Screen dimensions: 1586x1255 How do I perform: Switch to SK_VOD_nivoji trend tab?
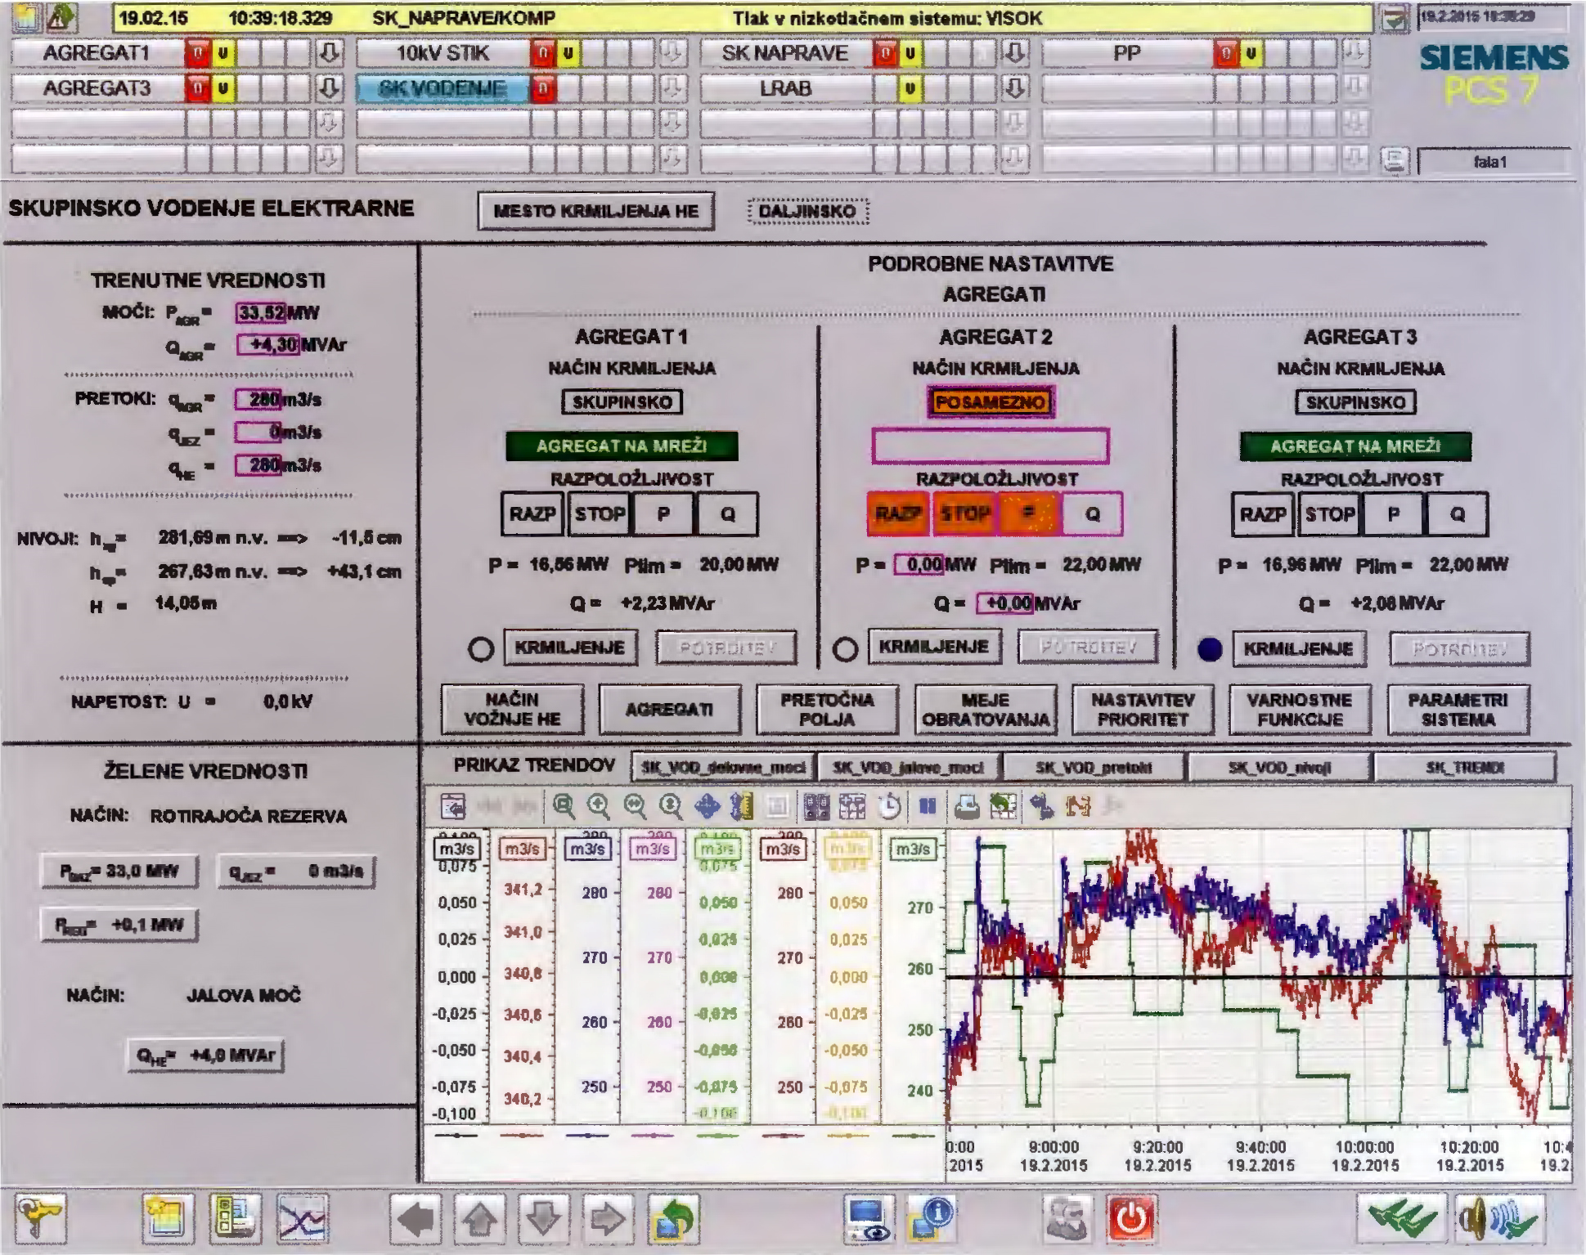coord(1278,767)
